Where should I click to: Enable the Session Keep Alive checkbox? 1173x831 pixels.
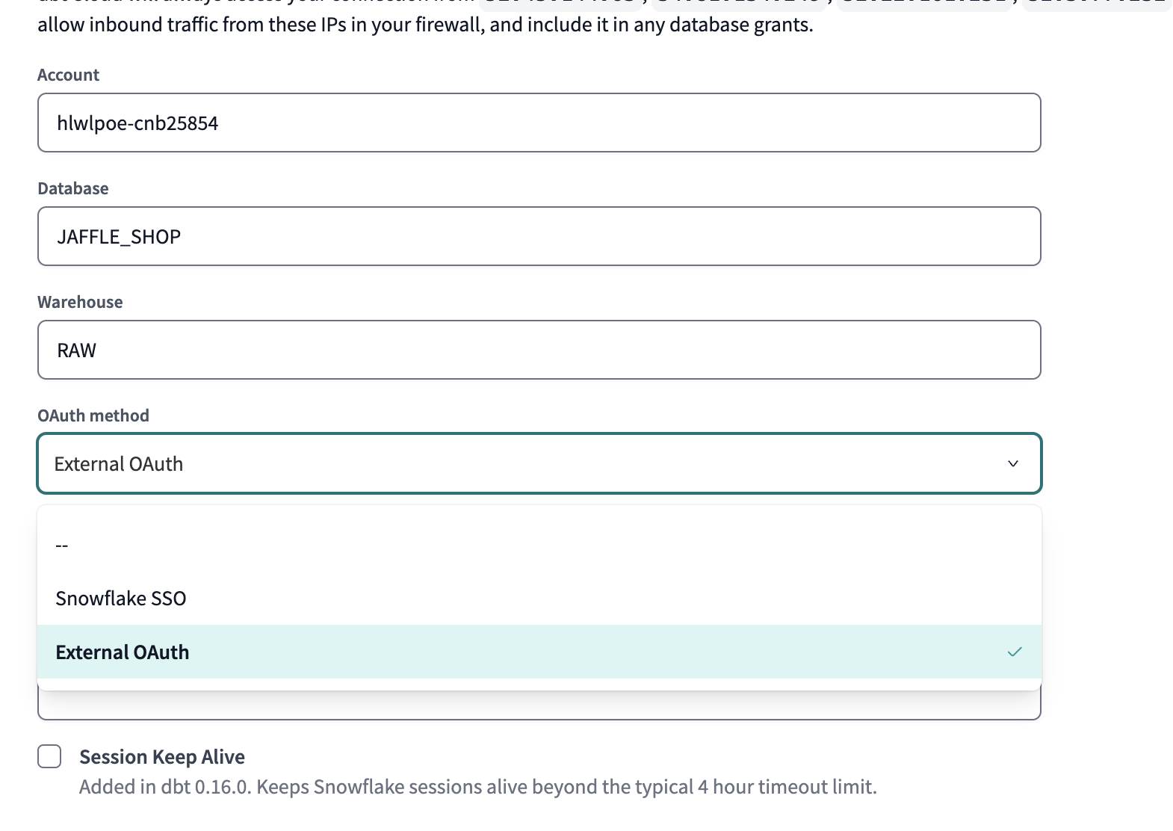(x=49, y=756)
